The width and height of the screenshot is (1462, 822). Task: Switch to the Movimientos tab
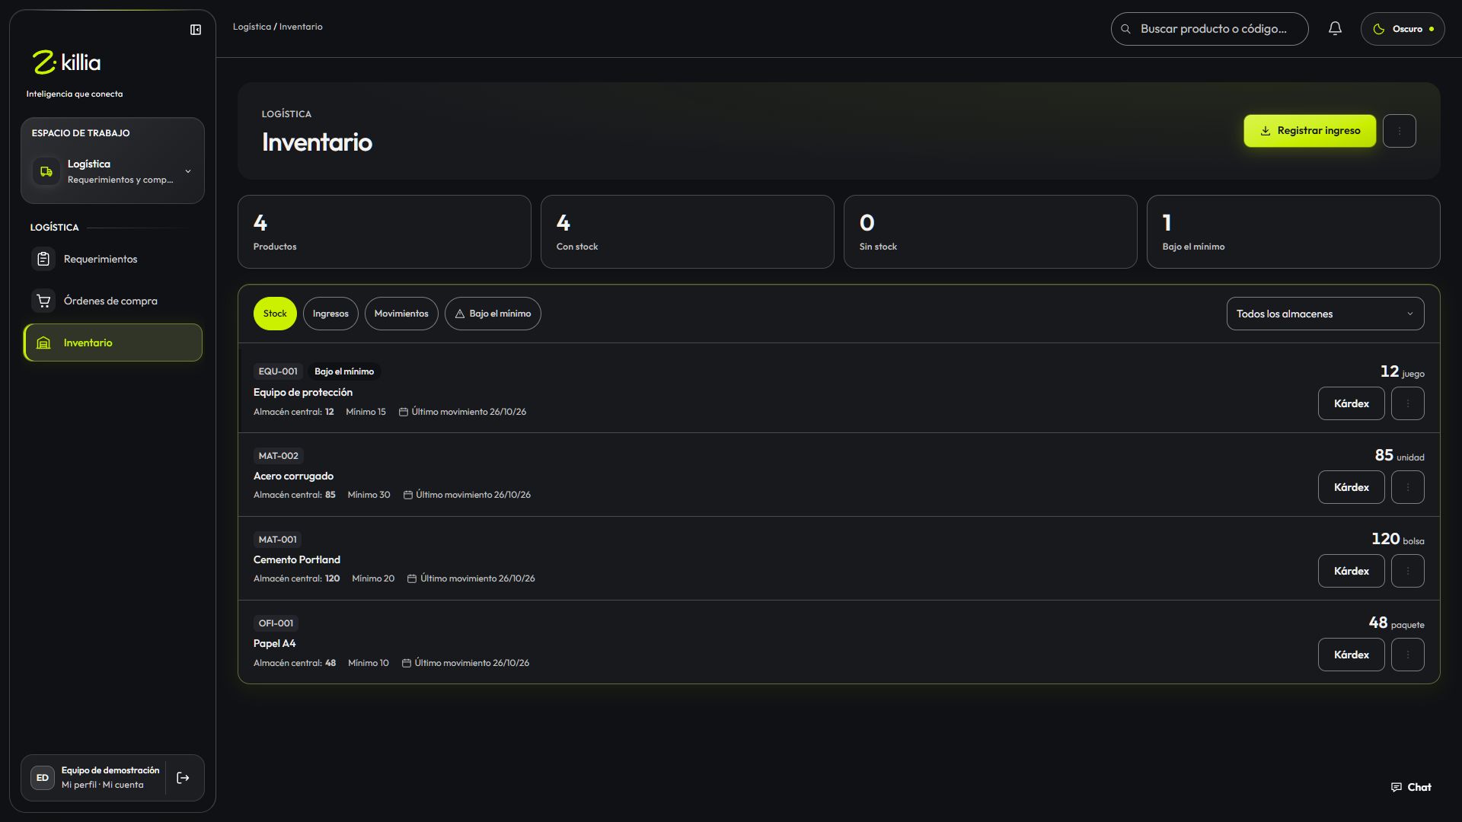point(401,314)
